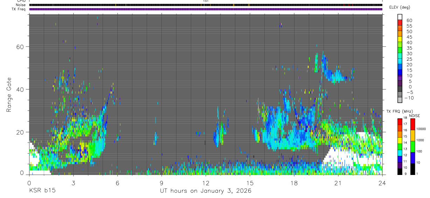Click the UT hours on January 3, 2026 title
Image resolution: width=430 pixels, height=198 pixels.
(206, 191)
